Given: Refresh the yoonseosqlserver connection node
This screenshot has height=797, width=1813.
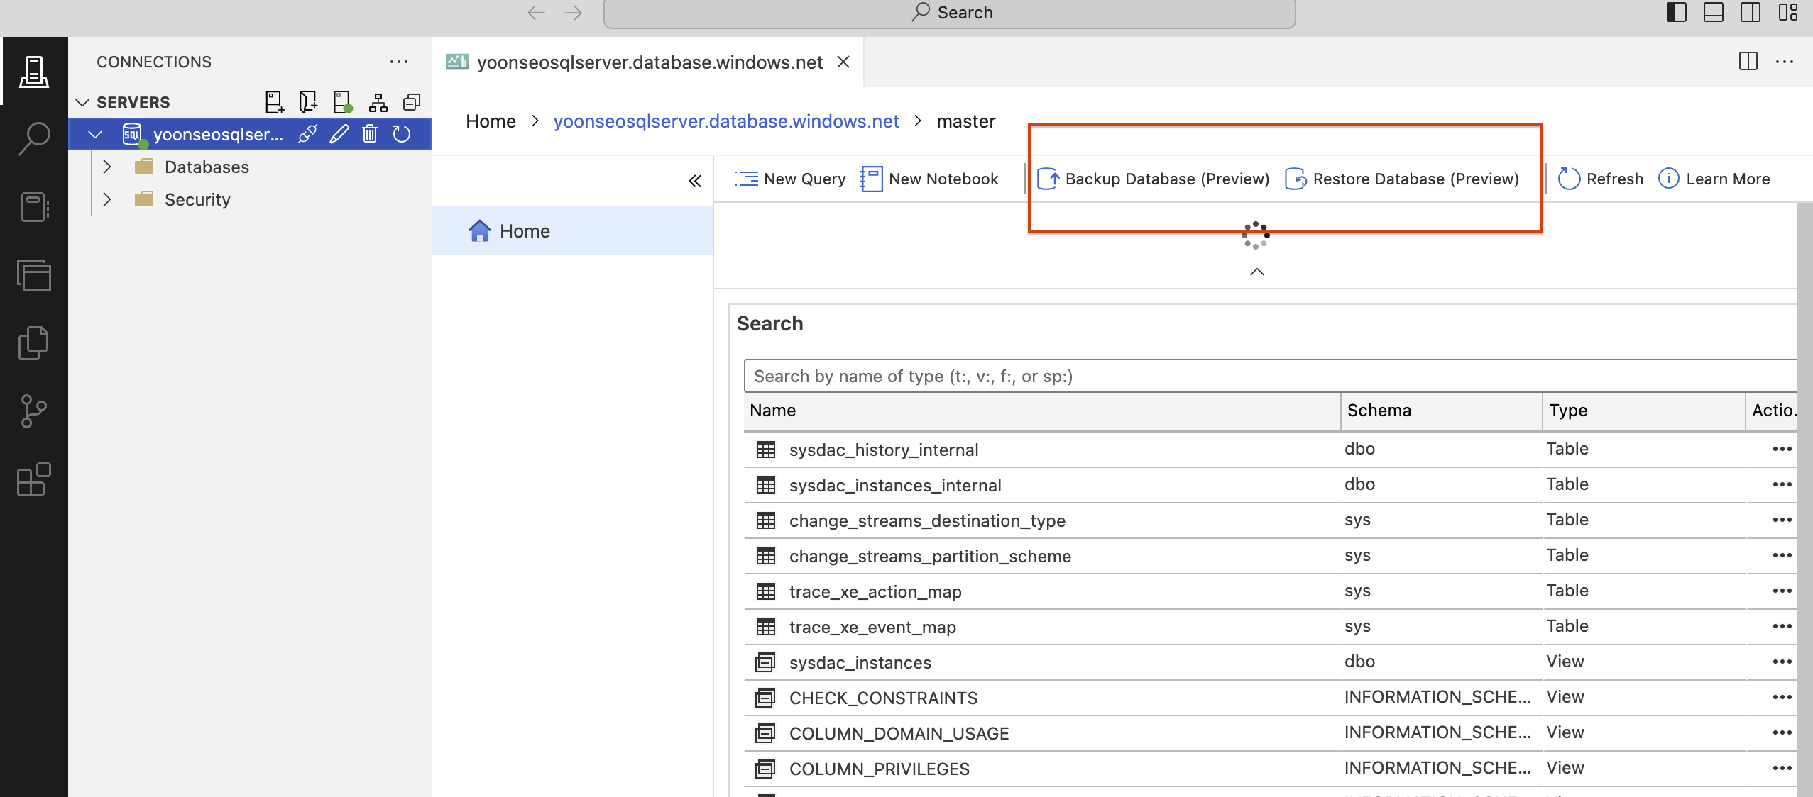Looking at the screenshot, I should tap(402, 134).
